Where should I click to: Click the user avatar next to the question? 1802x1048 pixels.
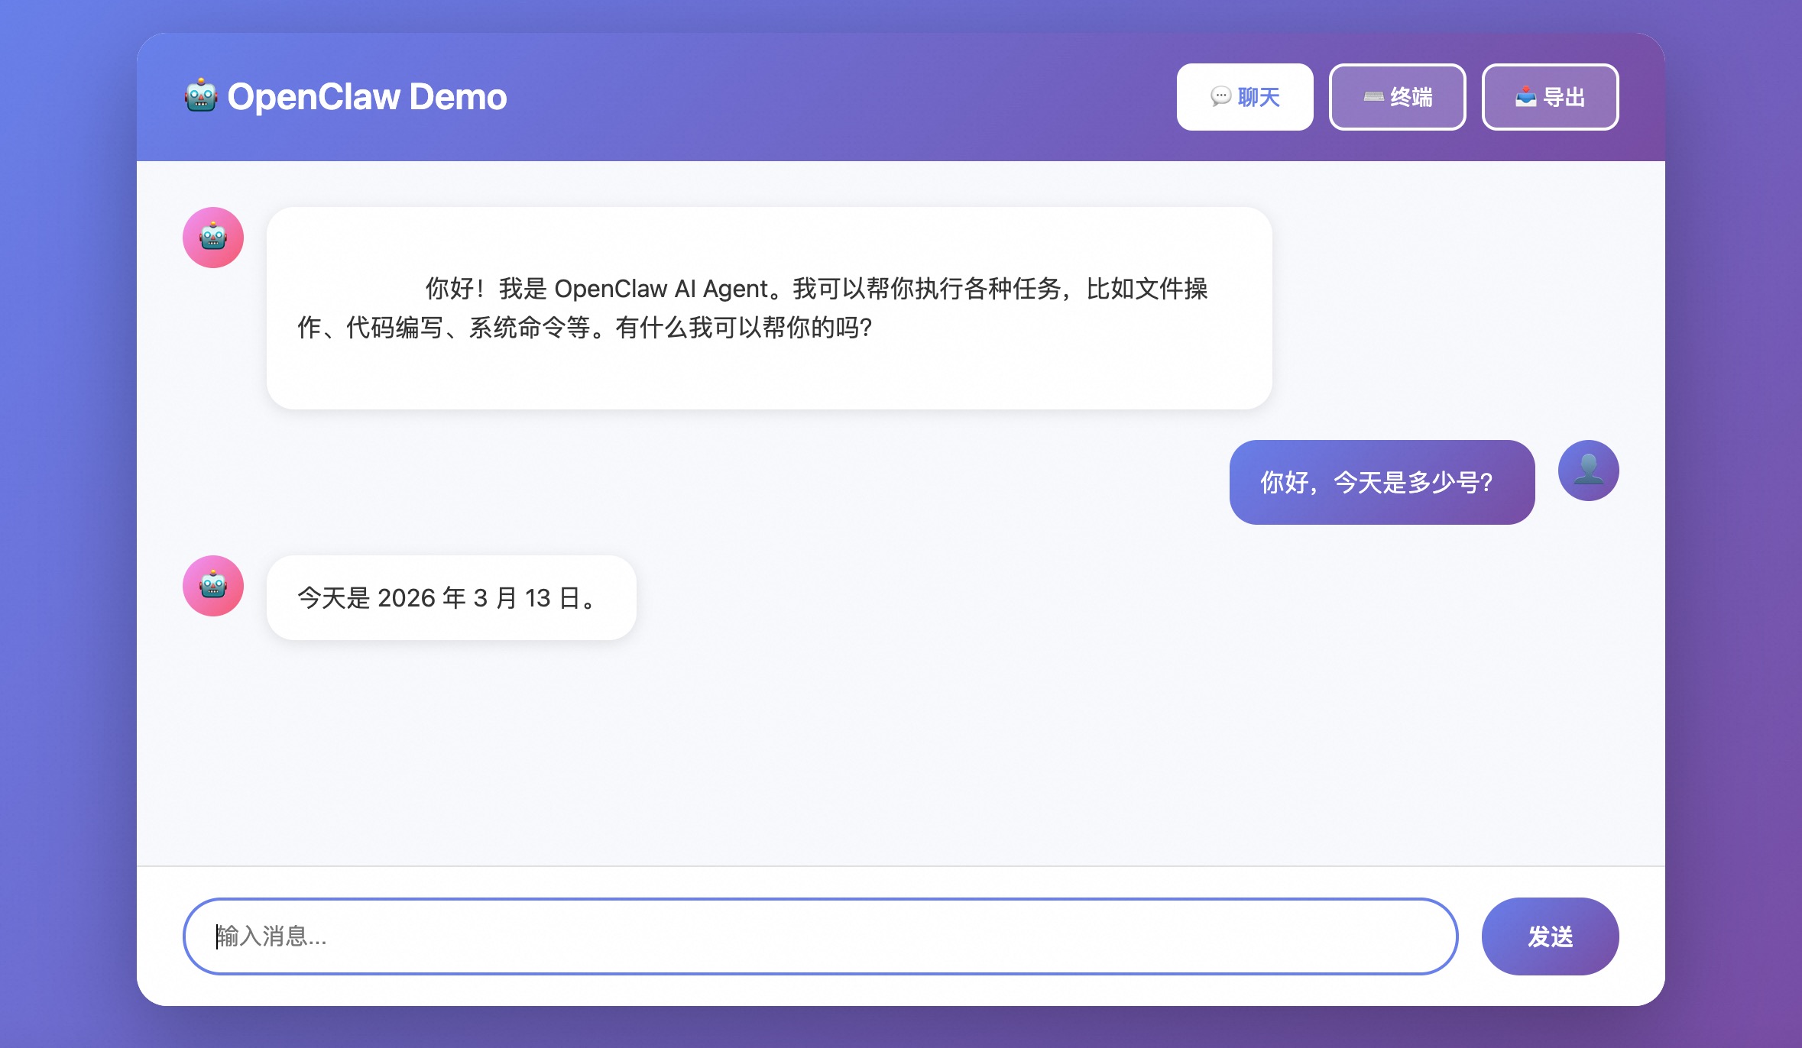pos(1588,471)
